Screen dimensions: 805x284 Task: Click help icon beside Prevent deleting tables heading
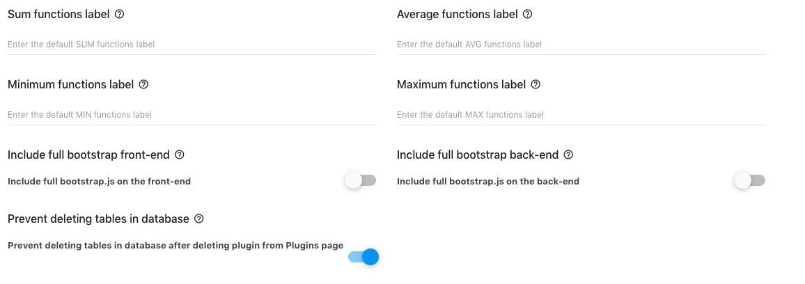coord(199,219)
